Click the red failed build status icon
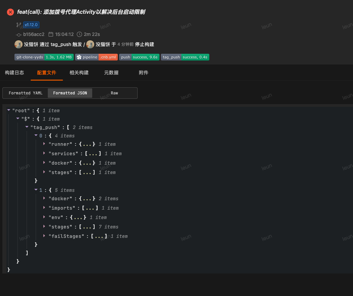Viewport: 353px width, 296px height. pos(10,12)
